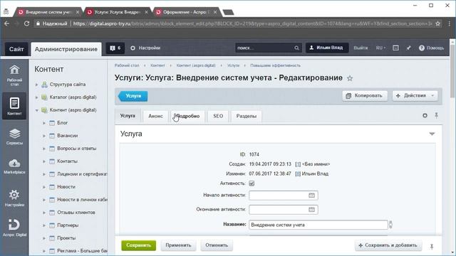Expand the Вакансии tree node
456x256 pixels.
(x=44, y=136)
